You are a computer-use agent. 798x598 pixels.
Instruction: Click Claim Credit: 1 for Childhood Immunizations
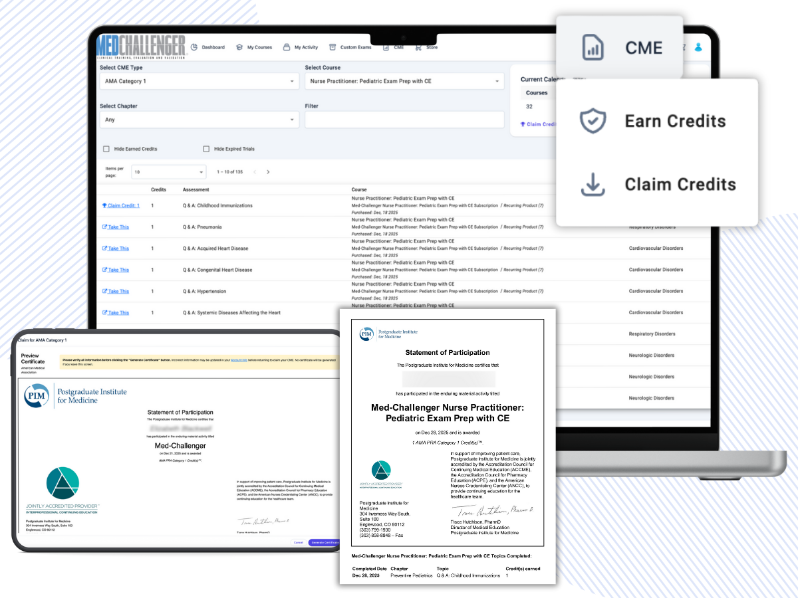120,205
